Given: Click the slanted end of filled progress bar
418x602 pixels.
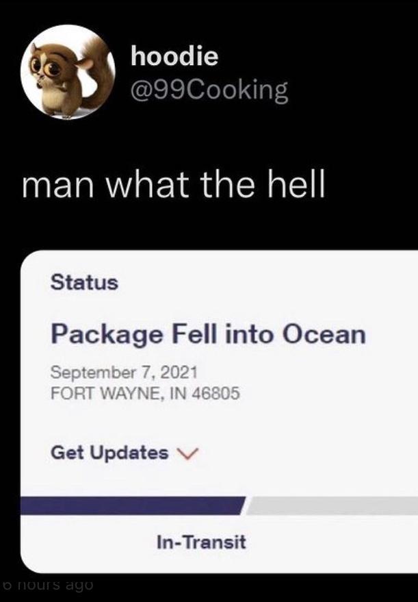Looking at the screenshot, I should (x=241, y=505).
